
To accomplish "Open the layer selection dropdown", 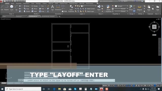I will tap(86, 6).
